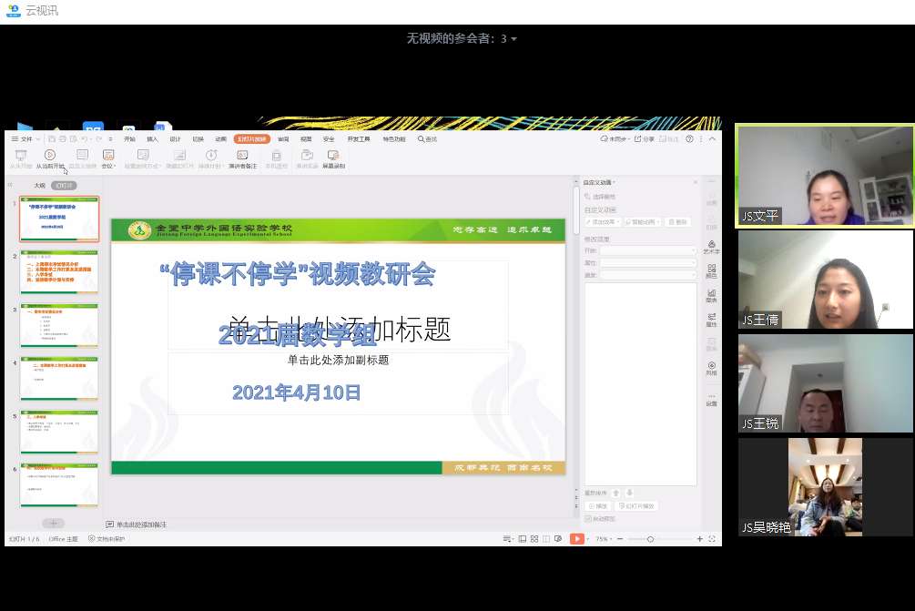Click the add effect button

pos(601,221)
